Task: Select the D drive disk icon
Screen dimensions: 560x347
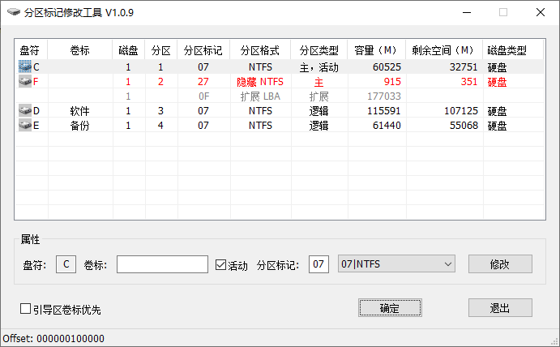Action: 25,111
